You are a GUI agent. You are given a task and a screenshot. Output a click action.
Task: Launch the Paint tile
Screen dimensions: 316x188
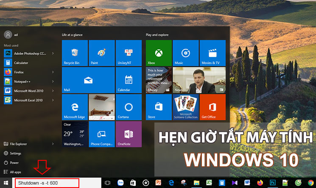(x=101, y=53)
